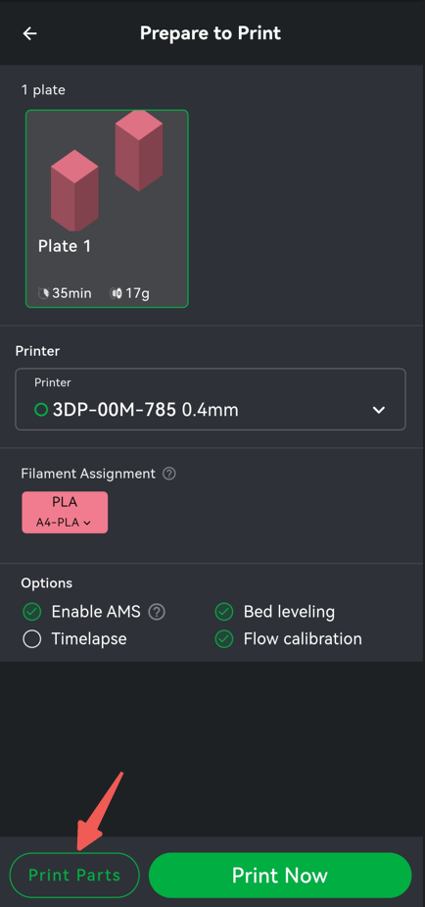Click the Prepare to Print title
The height and width of the screenshot is (907, 425).
click(211, 33)
